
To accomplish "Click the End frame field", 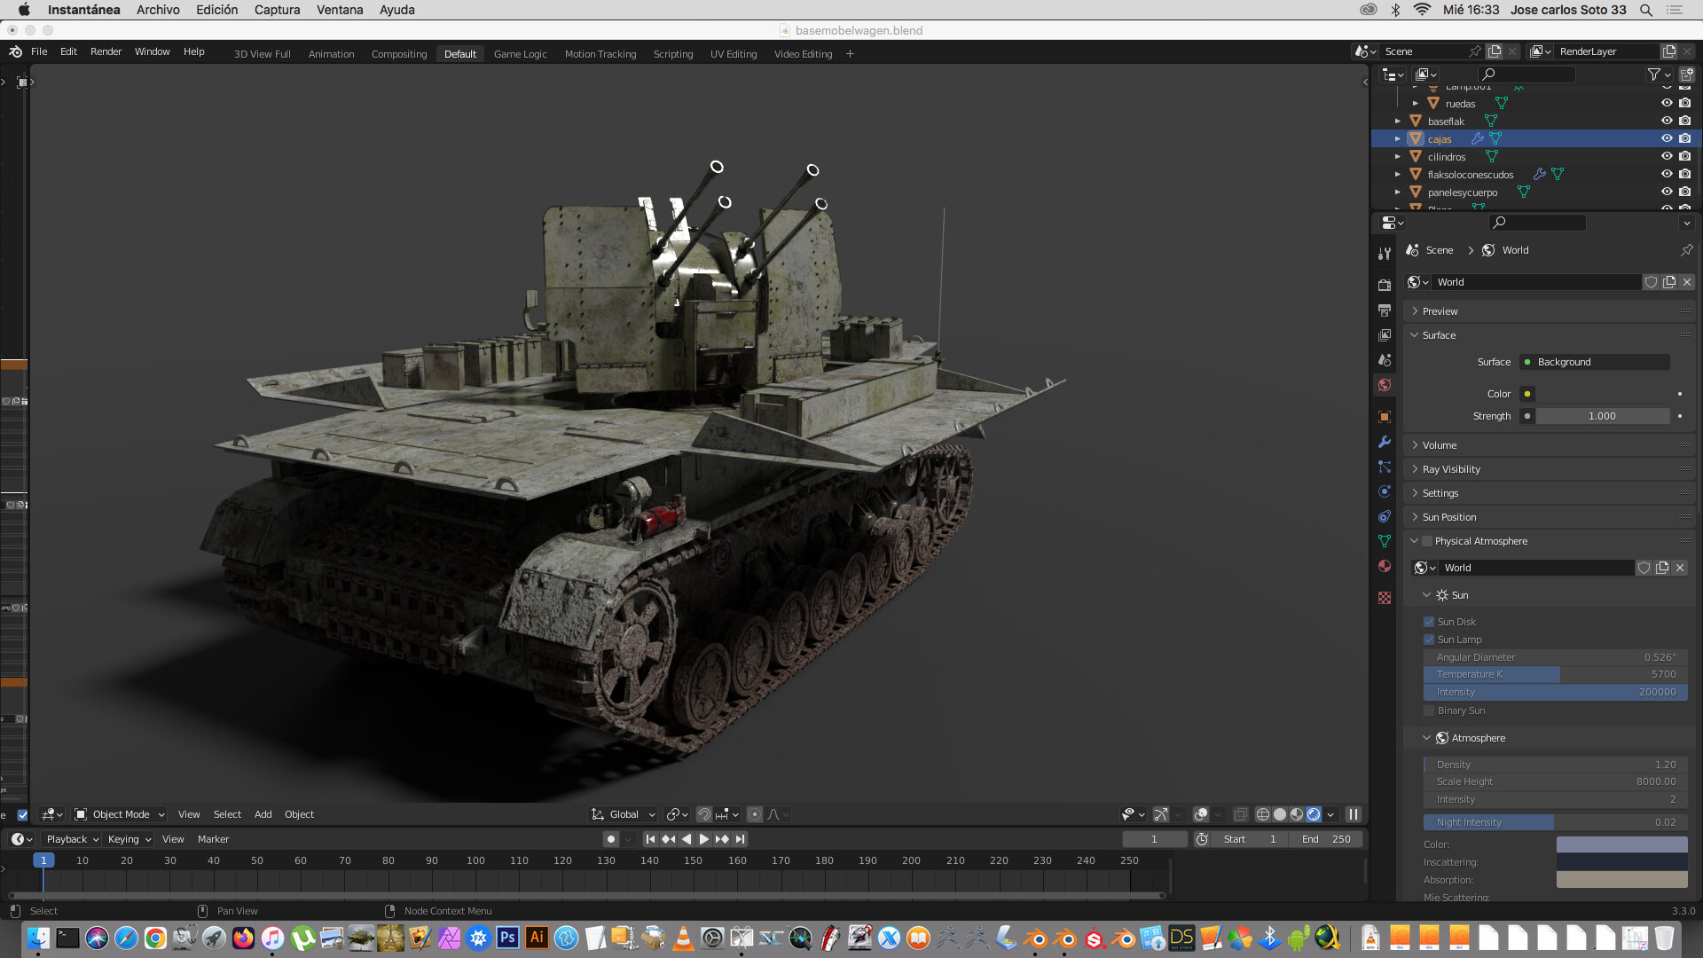I will tap(1327, 839).
